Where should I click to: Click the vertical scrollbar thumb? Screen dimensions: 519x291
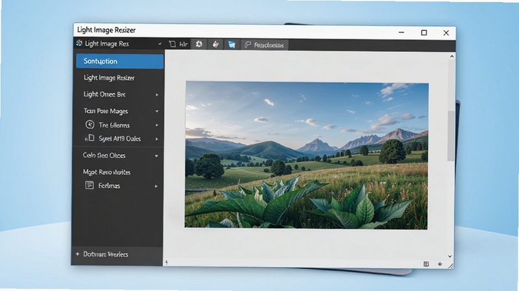(x=450, y=136)
